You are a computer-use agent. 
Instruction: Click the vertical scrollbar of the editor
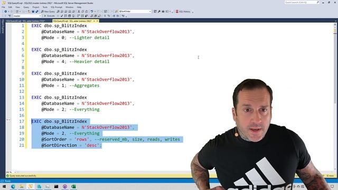coord(335,97)
